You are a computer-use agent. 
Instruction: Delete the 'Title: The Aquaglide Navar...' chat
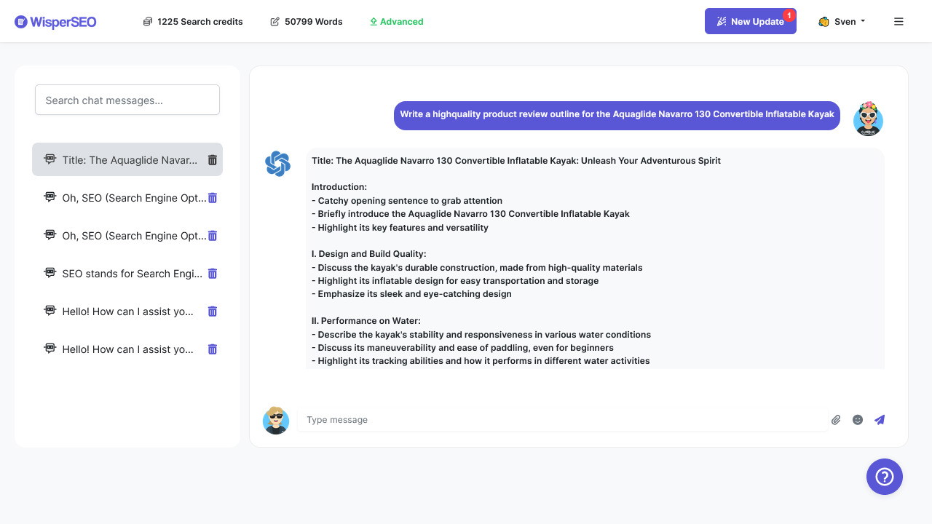click(x=213, y=160)
